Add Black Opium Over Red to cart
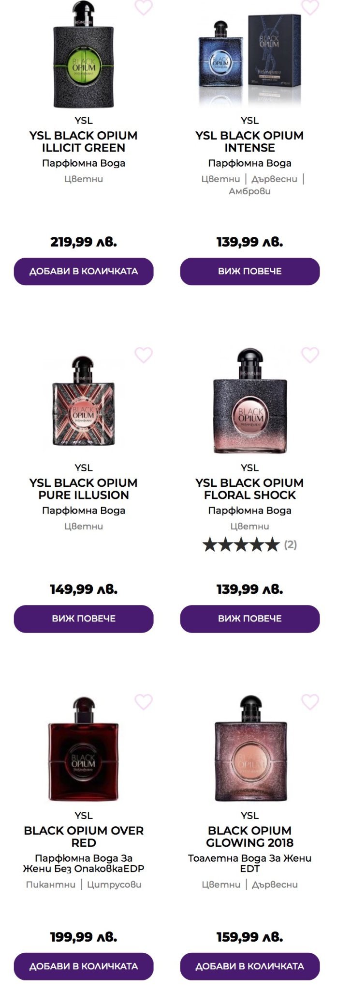The width and height of the screenshot is (337, 992). 84,966
